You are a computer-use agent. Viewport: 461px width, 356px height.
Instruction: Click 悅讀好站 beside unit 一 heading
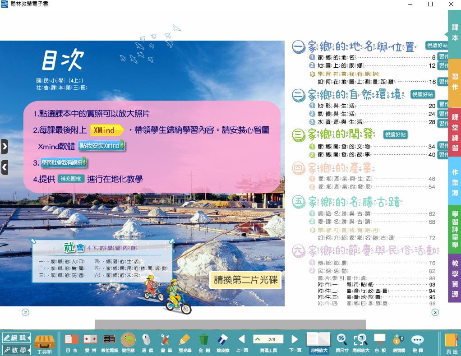437,45
